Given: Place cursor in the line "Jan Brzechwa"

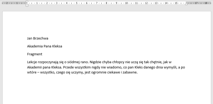Looking at the screenshot, I should 38,38.
